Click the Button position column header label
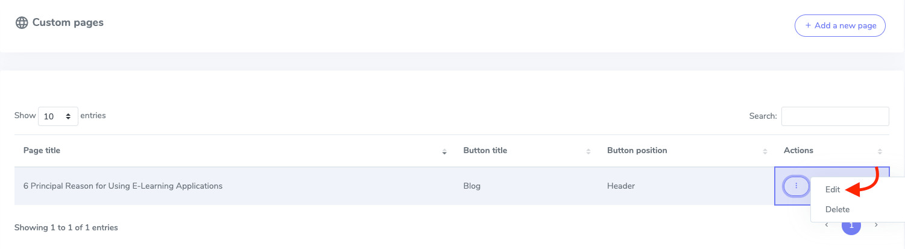905x249 pixels. point(637,151)
